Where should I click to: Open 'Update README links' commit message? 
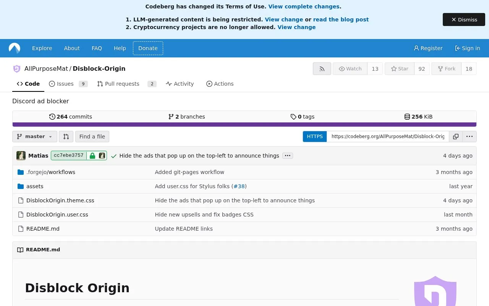coord(184,229)
